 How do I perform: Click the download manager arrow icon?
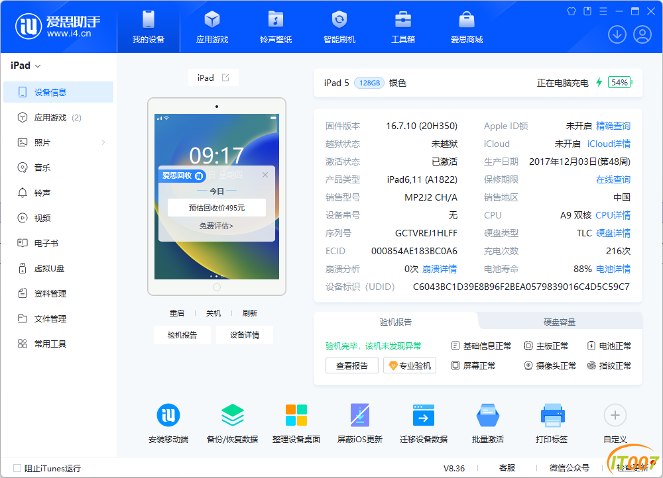(x=617, y=34)
